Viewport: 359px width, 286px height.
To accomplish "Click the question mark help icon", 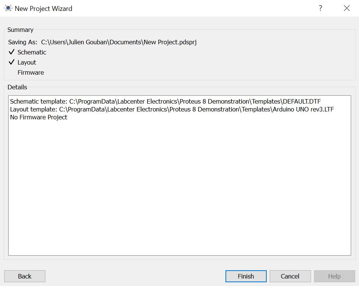I will pyautogui.click(x=320, y=8).
